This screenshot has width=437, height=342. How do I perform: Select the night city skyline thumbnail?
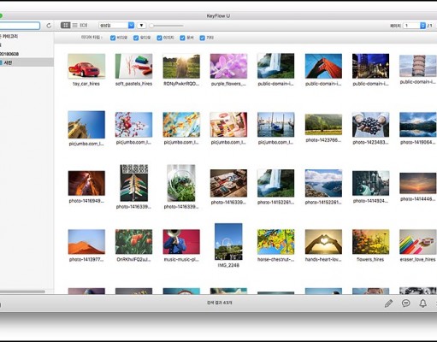370,66
